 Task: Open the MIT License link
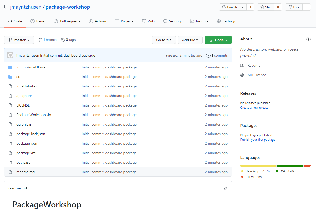point(257,75)
